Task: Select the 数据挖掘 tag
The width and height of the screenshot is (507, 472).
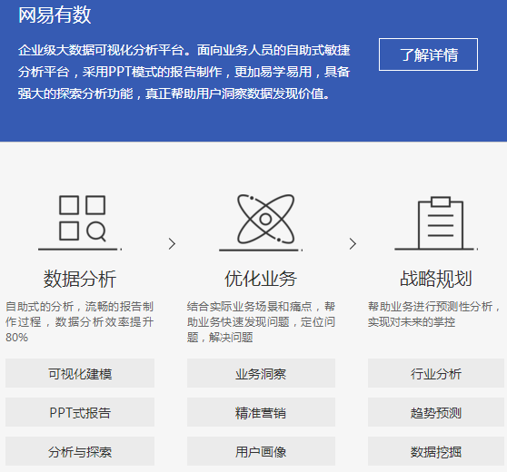Action: [436, 451]
